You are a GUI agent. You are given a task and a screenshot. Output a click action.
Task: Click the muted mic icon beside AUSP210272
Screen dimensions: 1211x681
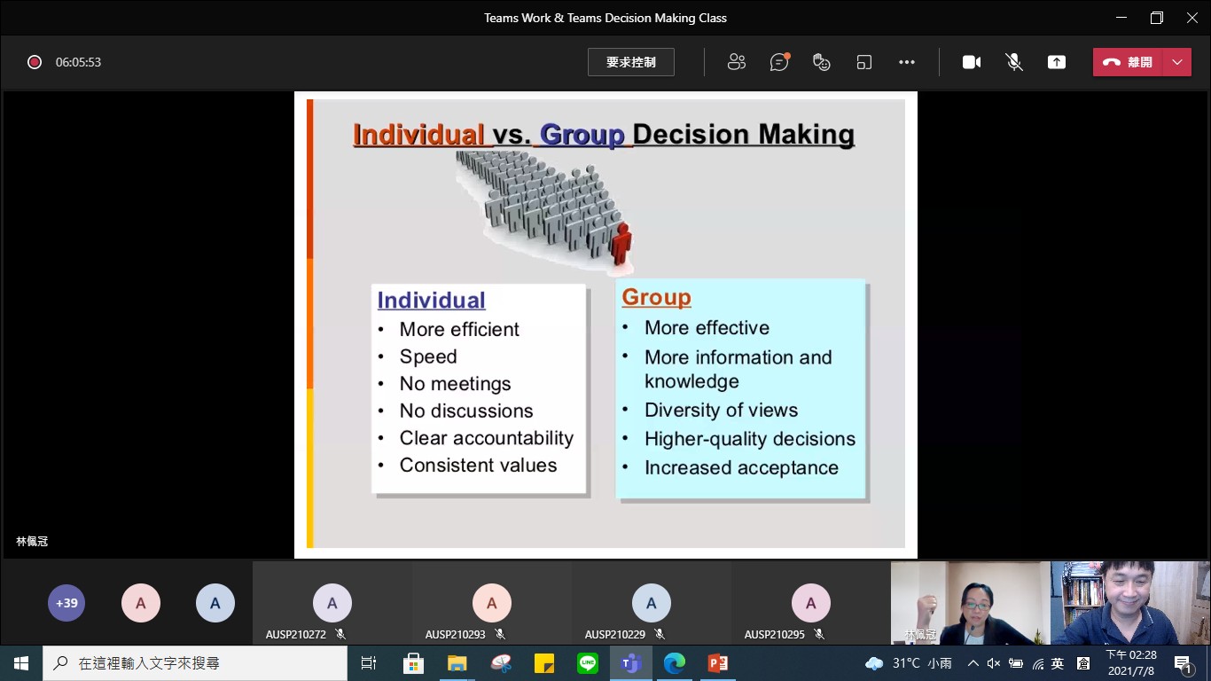pyautogui.click(x=340, y=634)
